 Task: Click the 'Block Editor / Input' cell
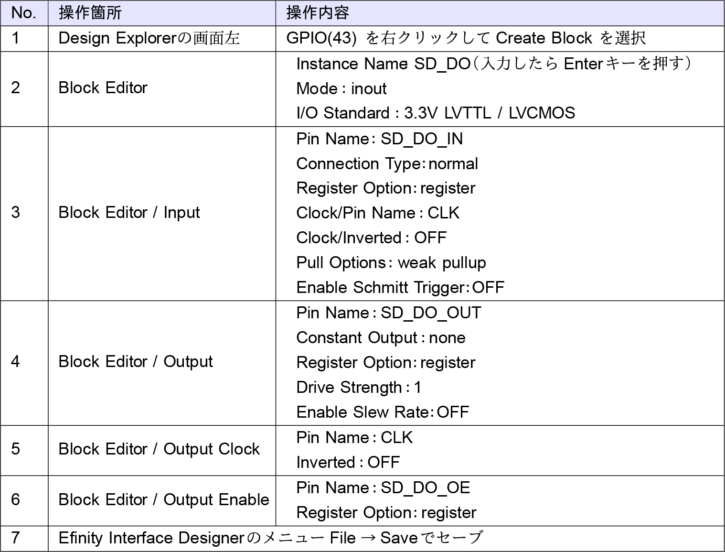129,212
